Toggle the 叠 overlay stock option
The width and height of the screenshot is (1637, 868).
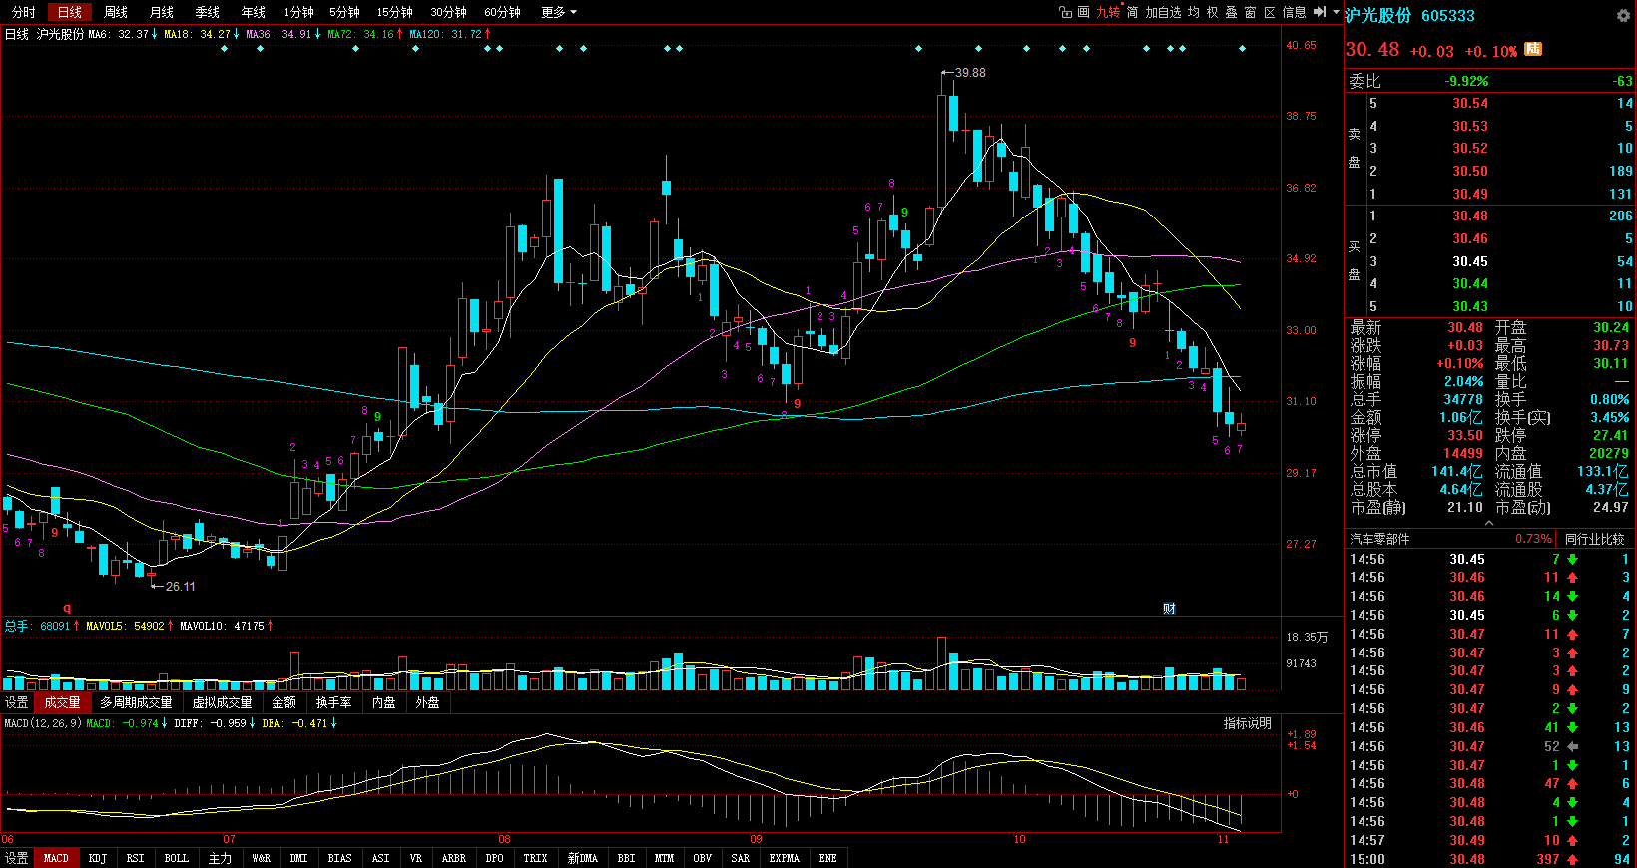1231,12
